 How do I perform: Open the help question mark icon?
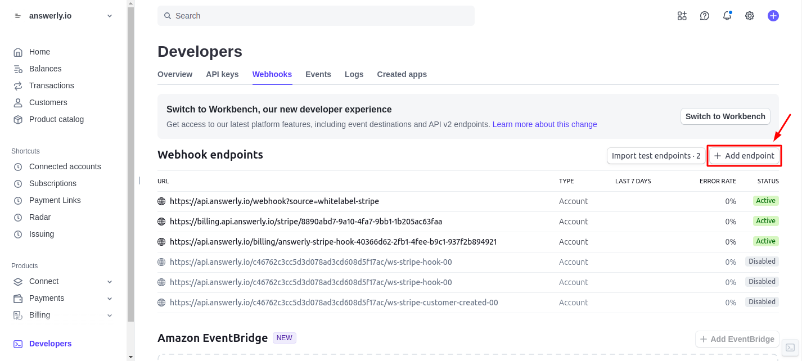[705, 16]
